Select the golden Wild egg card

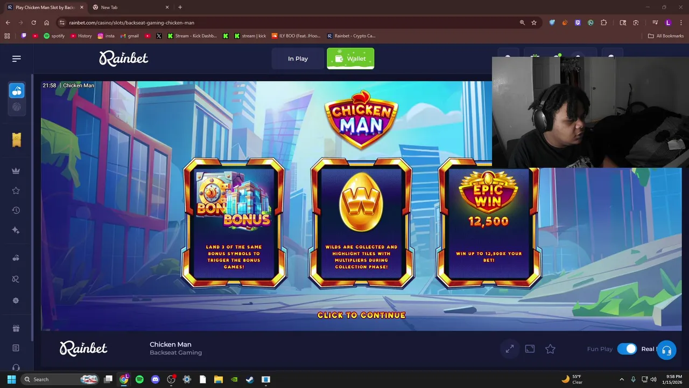click(361, 223)
